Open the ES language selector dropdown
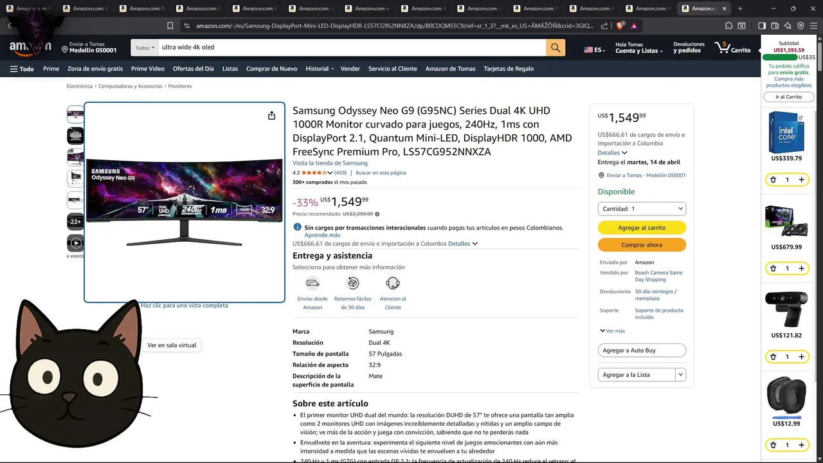Viewport: 823px width, 463px height. coord(595,50)
